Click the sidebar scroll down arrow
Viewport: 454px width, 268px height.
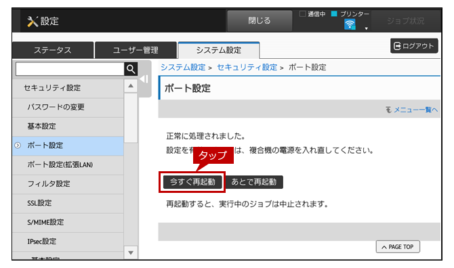point(131,252)
